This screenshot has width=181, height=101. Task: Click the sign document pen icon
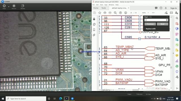pyautogui.click(x=166, y=13)
